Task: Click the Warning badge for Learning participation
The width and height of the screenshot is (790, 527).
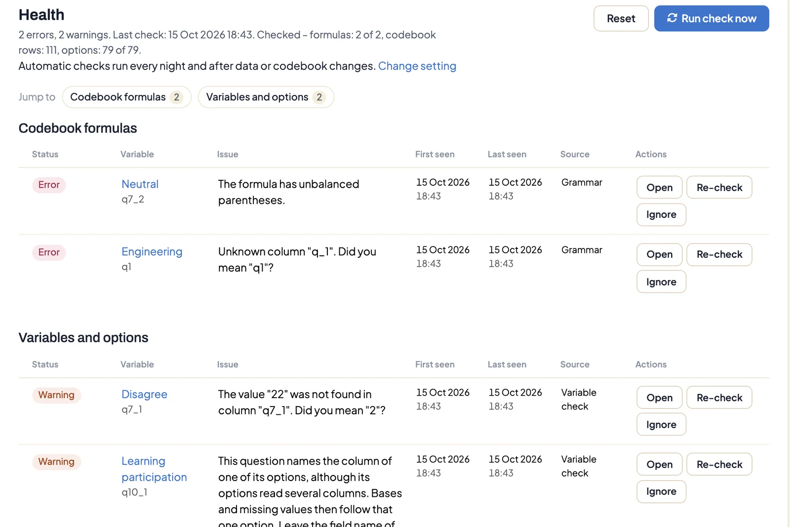Action: 56,462
